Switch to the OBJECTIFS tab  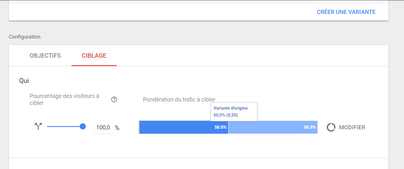(x=45, y=56)
